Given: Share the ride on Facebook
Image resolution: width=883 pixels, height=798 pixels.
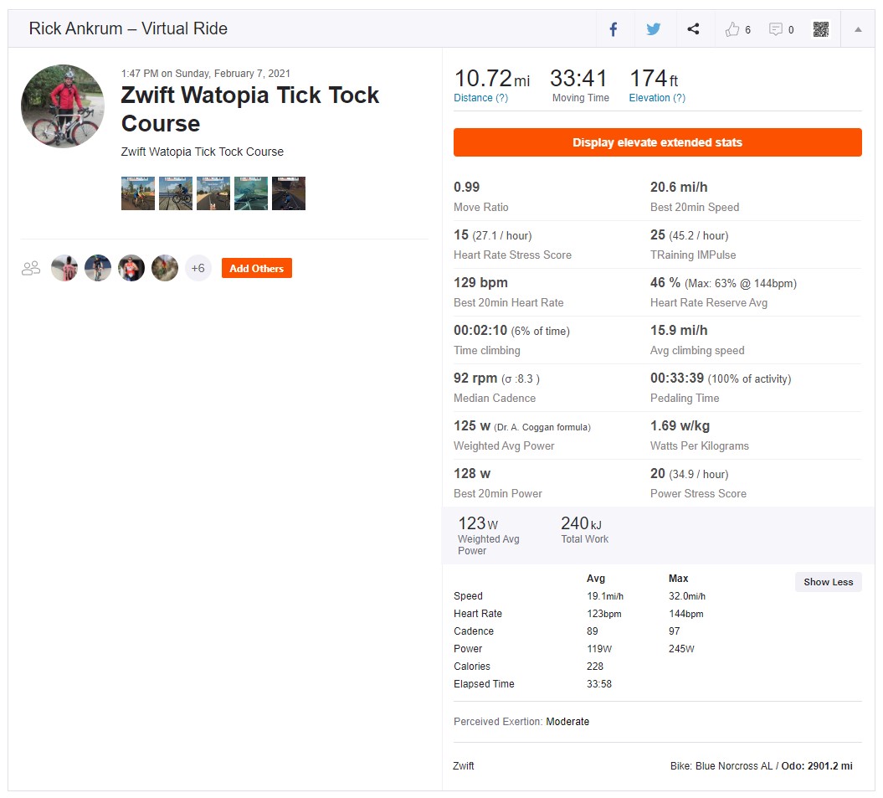Looking at the screenshot, I should (x=613, y=29).
